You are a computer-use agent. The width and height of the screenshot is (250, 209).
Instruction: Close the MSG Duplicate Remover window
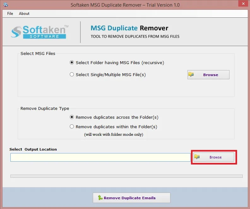tap(243, 3)
